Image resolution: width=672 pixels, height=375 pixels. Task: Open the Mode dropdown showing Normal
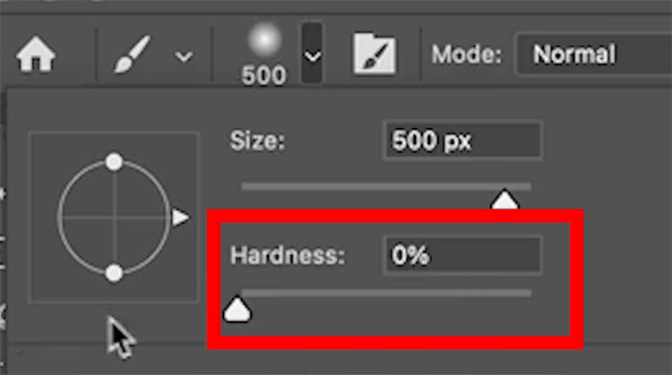[594, 55]
